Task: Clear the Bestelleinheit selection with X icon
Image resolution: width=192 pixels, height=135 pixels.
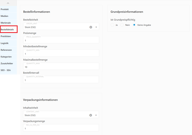Action: coord(91,27)
